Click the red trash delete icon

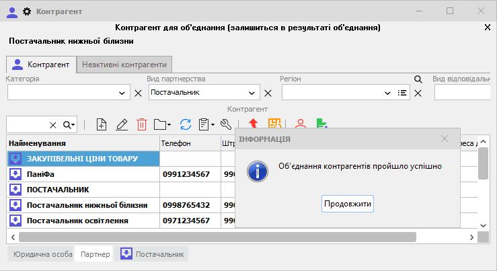142,124
